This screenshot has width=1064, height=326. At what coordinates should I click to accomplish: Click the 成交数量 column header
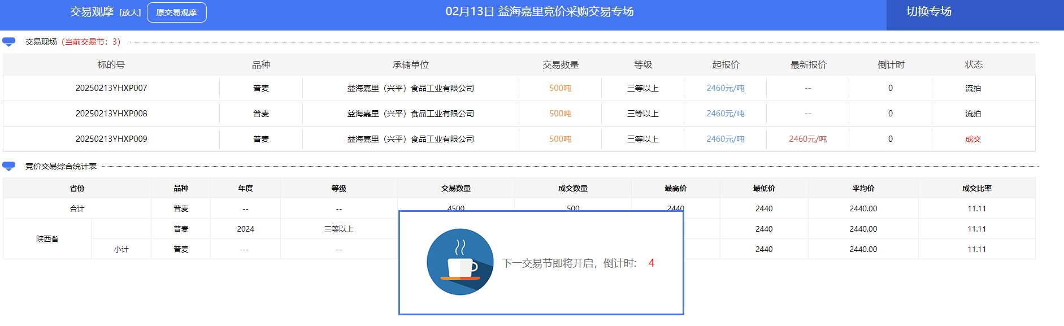573,188
